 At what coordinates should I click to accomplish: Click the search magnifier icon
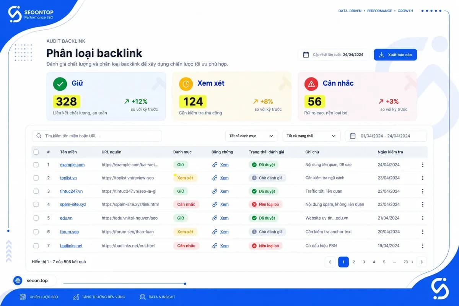39,136
